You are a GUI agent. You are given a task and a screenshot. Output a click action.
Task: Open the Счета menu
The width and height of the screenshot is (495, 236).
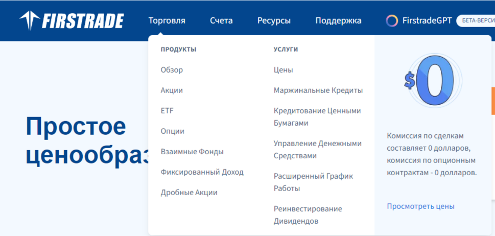(221, 21)
